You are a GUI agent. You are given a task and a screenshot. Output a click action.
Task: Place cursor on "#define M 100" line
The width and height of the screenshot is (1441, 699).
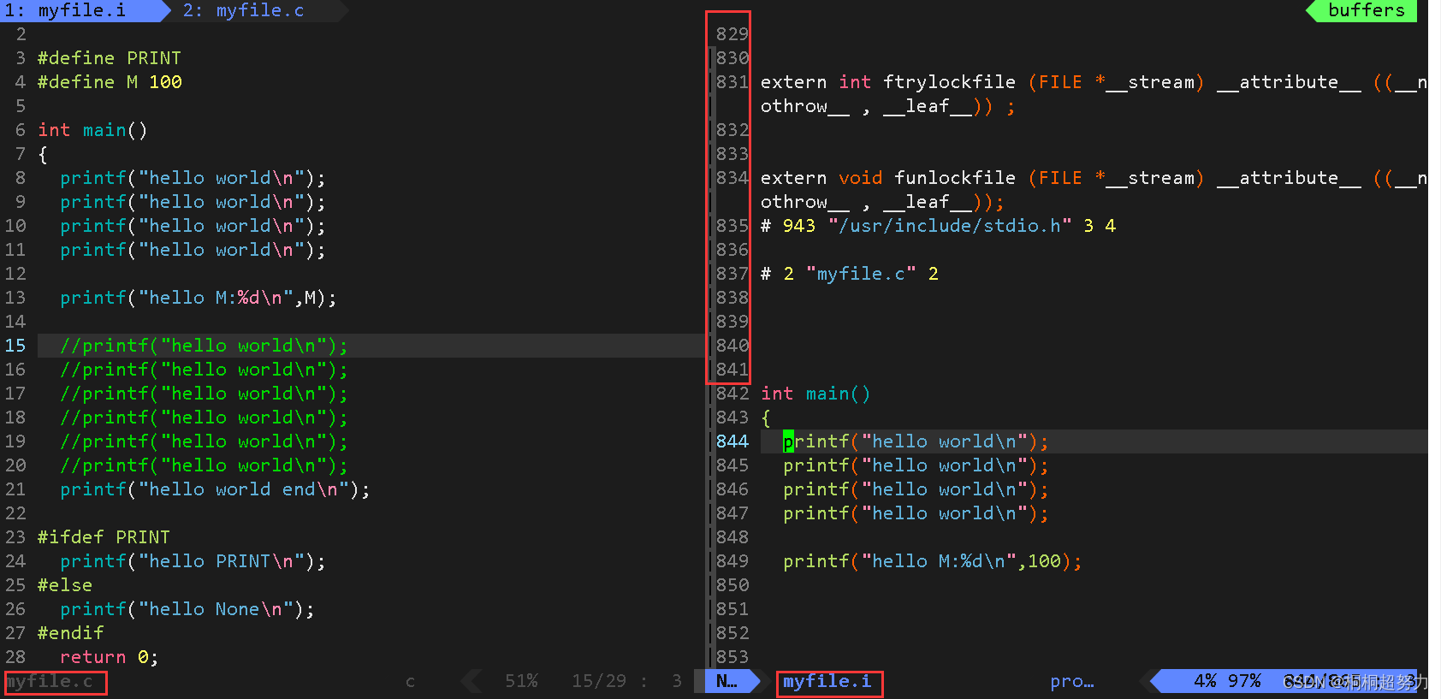tap(110, 82)
